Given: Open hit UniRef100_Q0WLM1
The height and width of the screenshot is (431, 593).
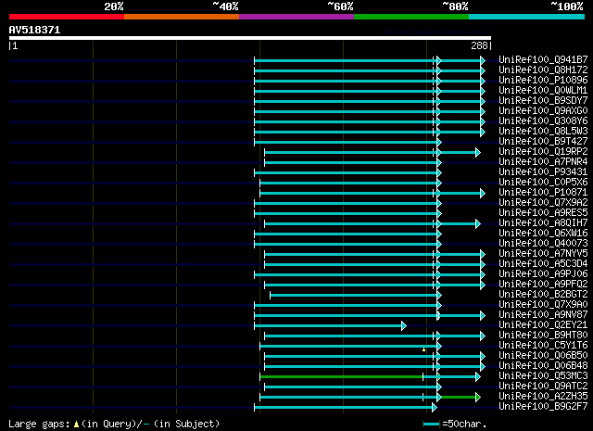Looking at the screenshot, I should (543, 91).
